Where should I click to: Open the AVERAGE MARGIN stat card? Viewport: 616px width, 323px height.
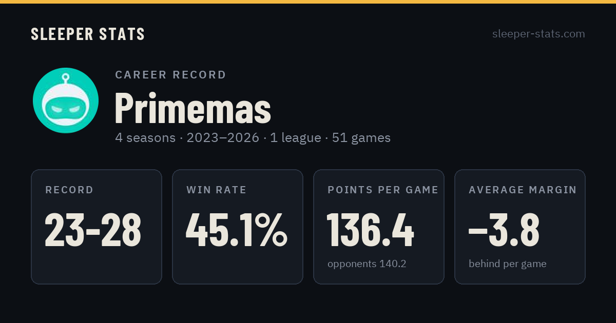520,227
